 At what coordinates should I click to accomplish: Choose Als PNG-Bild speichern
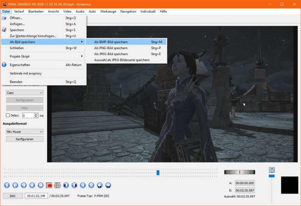click(111, 48)
